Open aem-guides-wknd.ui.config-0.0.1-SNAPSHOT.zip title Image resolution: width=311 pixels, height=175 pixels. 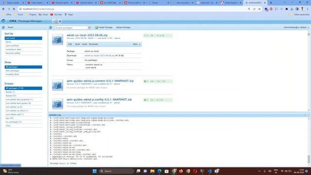point(99,100)
